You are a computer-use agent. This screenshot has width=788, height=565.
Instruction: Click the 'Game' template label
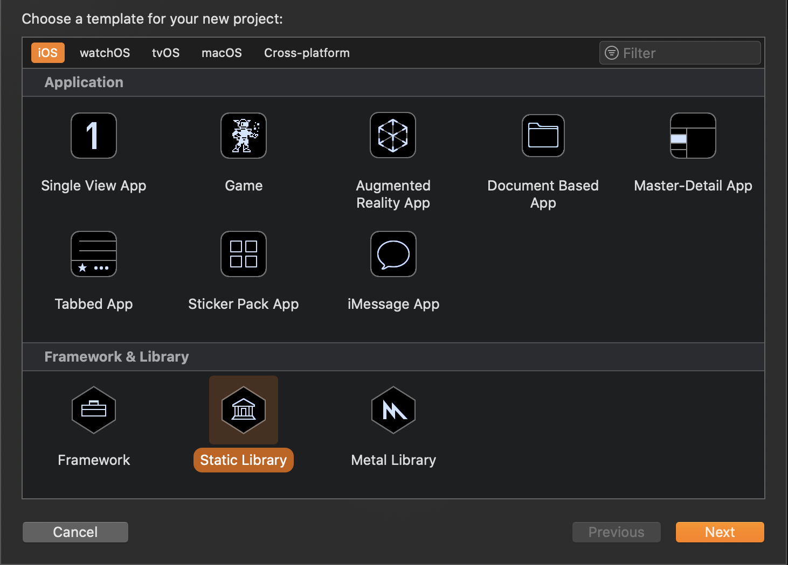click(244, 186)
